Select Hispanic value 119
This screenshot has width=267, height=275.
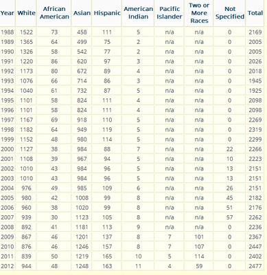(107, 129)
